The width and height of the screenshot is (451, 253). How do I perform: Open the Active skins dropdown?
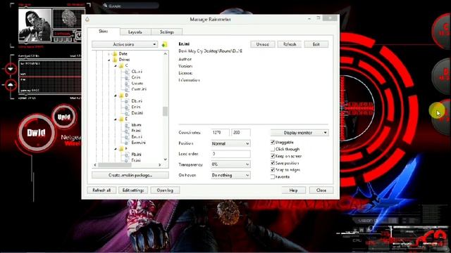125,44
